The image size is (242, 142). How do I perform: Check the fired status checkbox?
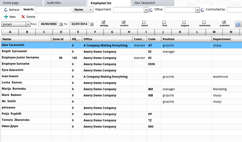164,22
